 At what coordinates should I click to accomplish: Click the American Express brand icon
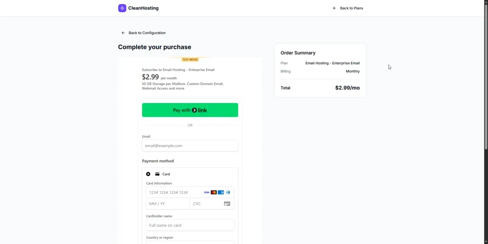(x=221, y=192)
